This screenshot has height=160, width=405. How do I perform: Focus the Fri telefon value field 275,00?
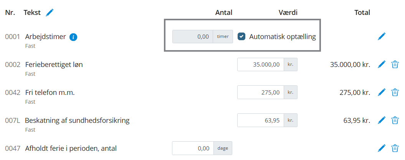click(x=260, y=92)
